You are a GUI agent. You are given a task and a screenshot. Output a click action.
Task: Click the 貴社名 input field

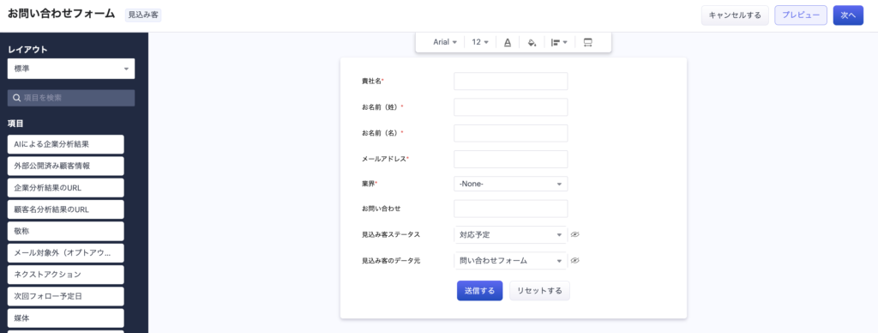(511, 82)
